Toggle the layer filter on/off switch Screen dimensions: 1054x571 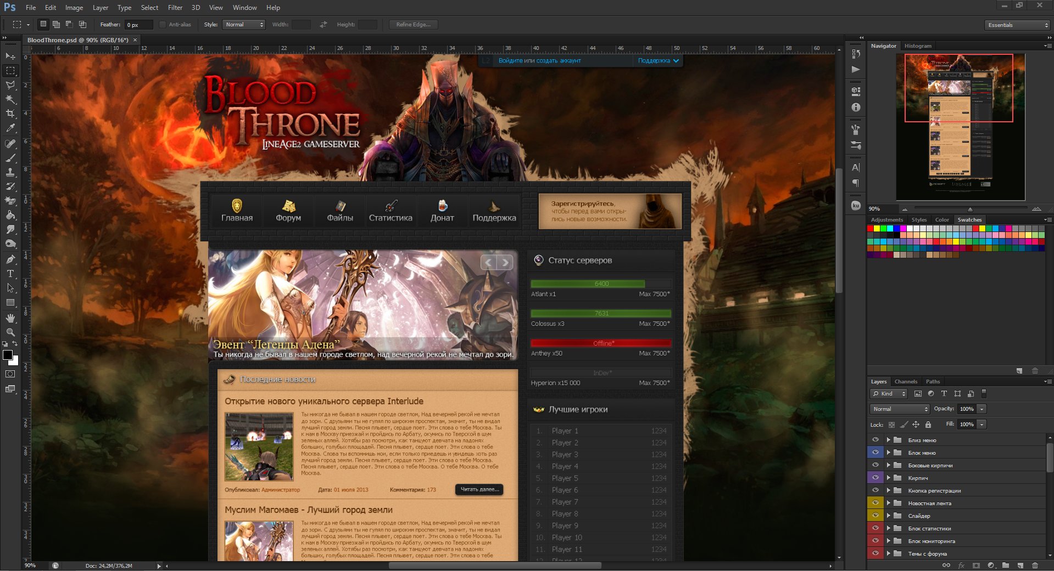984,393
